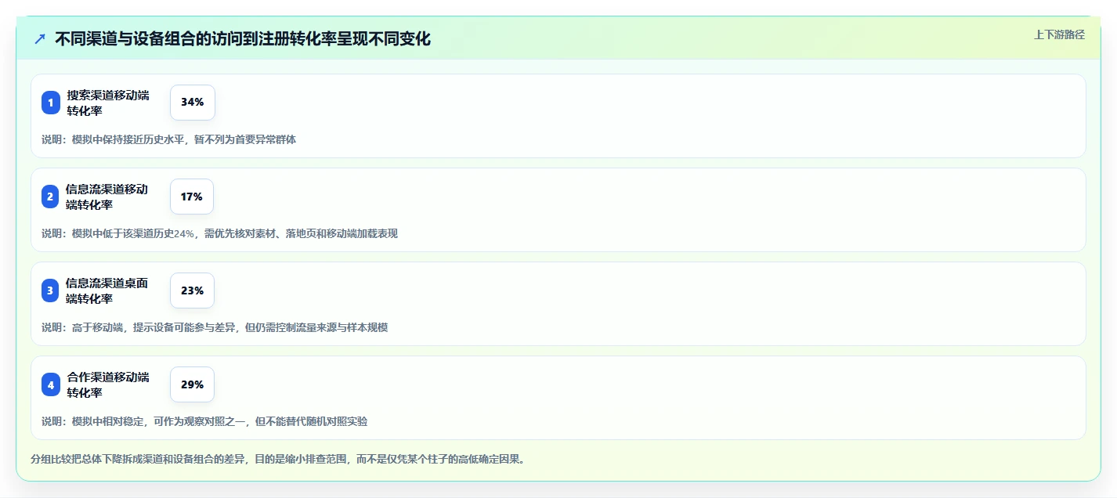Click the 信息流渠道桌面端转化率 label
1117x498 pixels.
(x=107, y=290)
